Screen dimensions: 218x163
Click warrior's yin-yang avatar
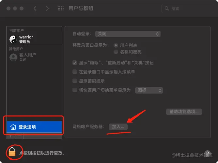coord(13,39)
